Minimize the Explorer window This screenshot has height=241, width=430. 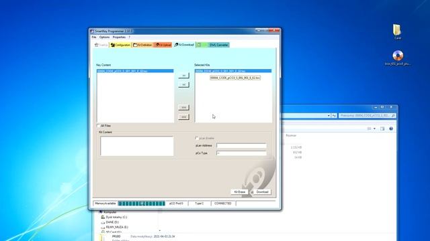(x=376, y=107)
